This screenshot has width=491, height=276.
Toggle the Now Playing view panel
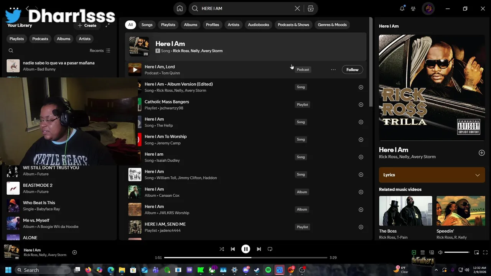(414, 252)
